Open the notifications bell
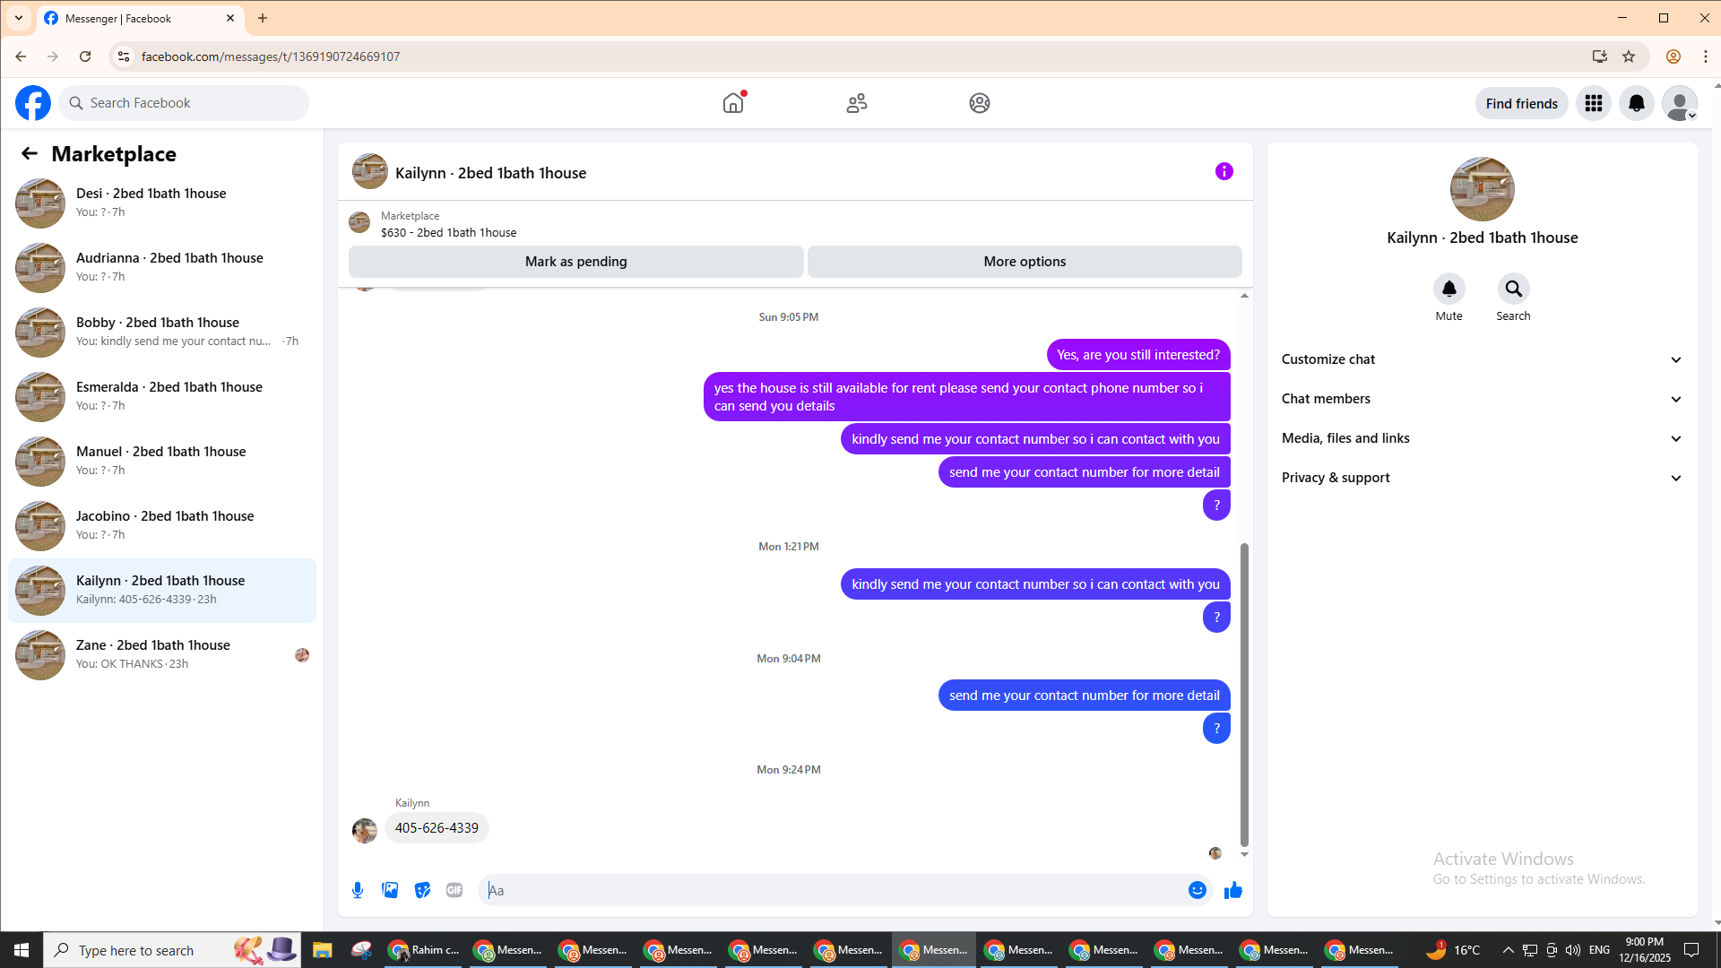This screenshot has height=968, width=1721. (1637, 103)
